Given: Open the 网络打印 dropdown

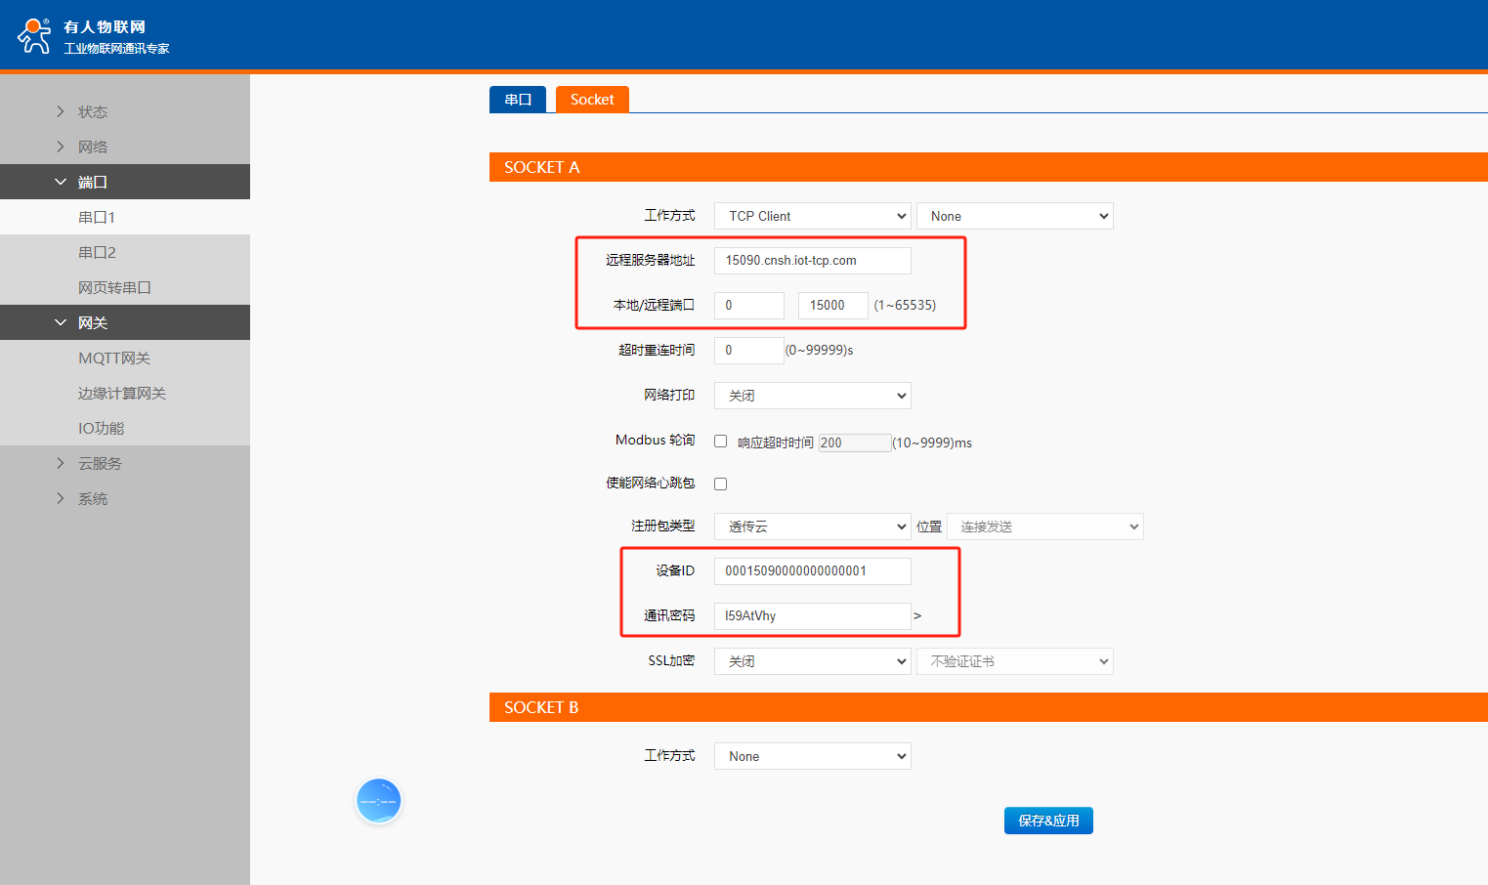Looking at the screenshot, I should 812,396.
